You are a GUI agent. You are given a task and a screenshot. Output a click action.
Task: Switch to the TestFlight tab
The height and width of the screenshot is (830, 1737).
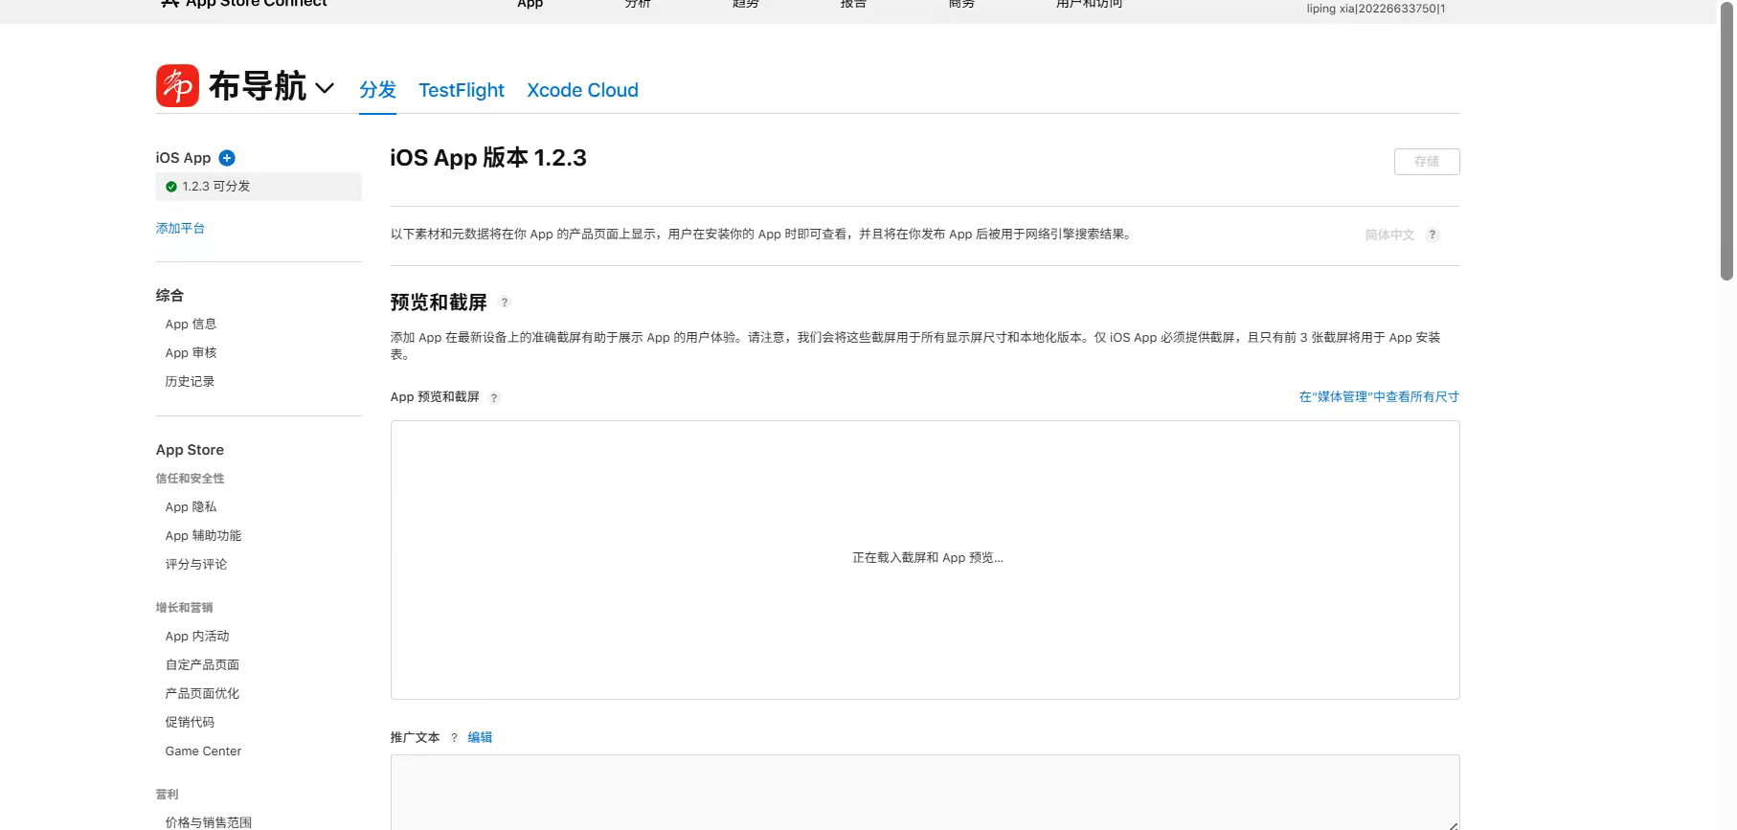point(461,90)
